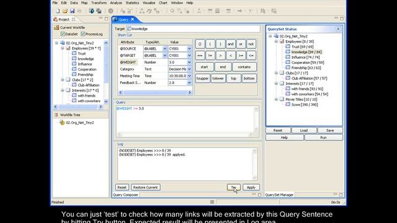Open the Transform menu
Image resolution: width=397 pixels, height=223 pixels.
click(99, 2)
